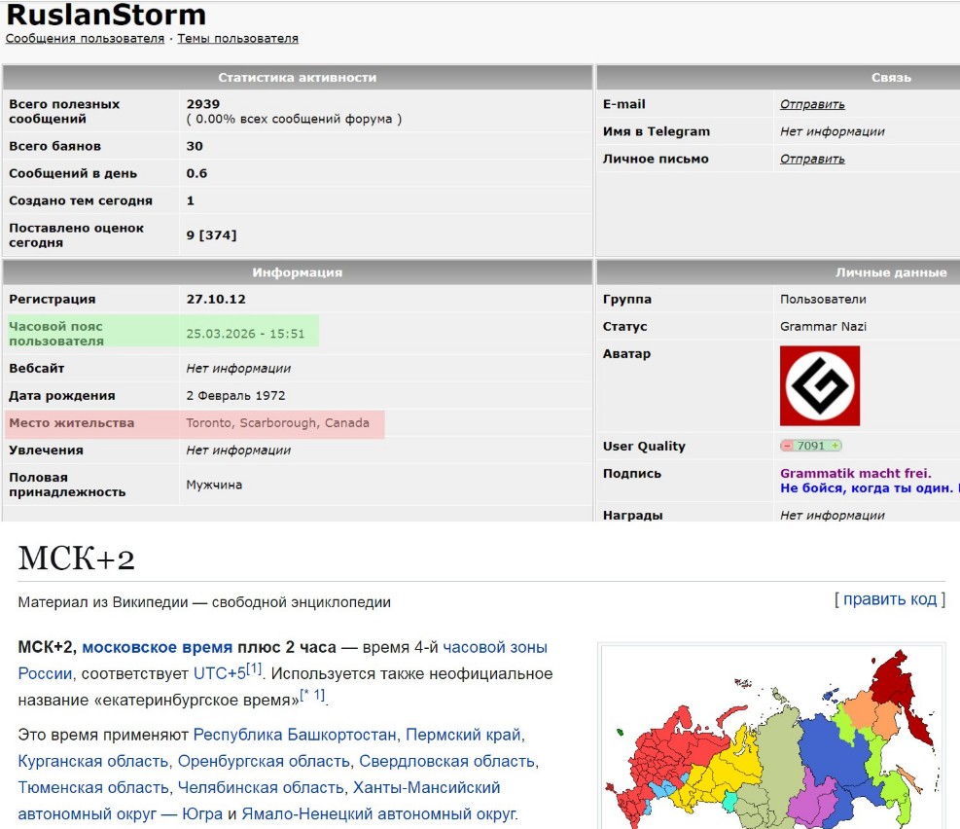Click the '25.03.2026 - 15:51' time value

coord(245,334)
